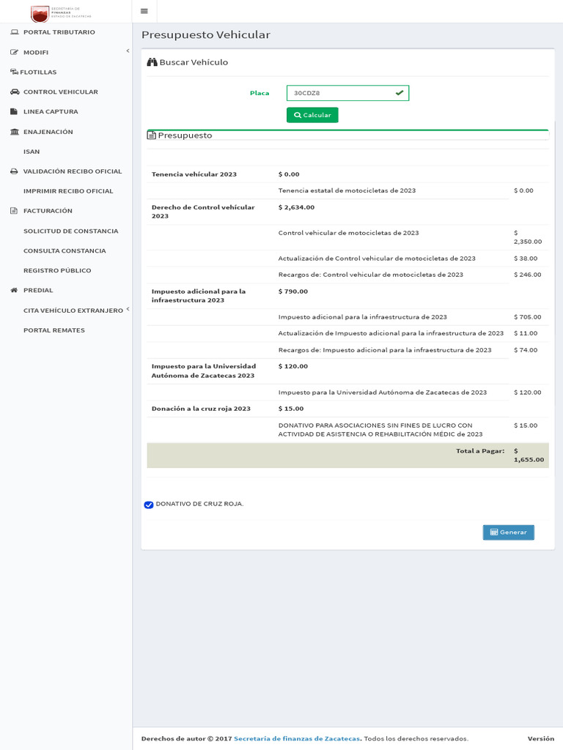Uncheck the Donativo de Cruz Roja checkbox
The image size is (563, 750).
(149, 505)
